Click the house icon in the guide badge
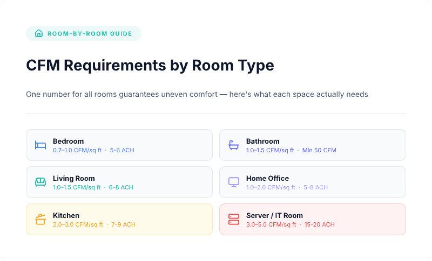This screenshot has height=261, width=432. tap(39, 33)
